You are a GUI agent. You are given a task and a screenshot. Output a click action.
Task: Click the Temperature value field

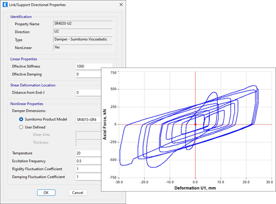click(x=89, y=153)
